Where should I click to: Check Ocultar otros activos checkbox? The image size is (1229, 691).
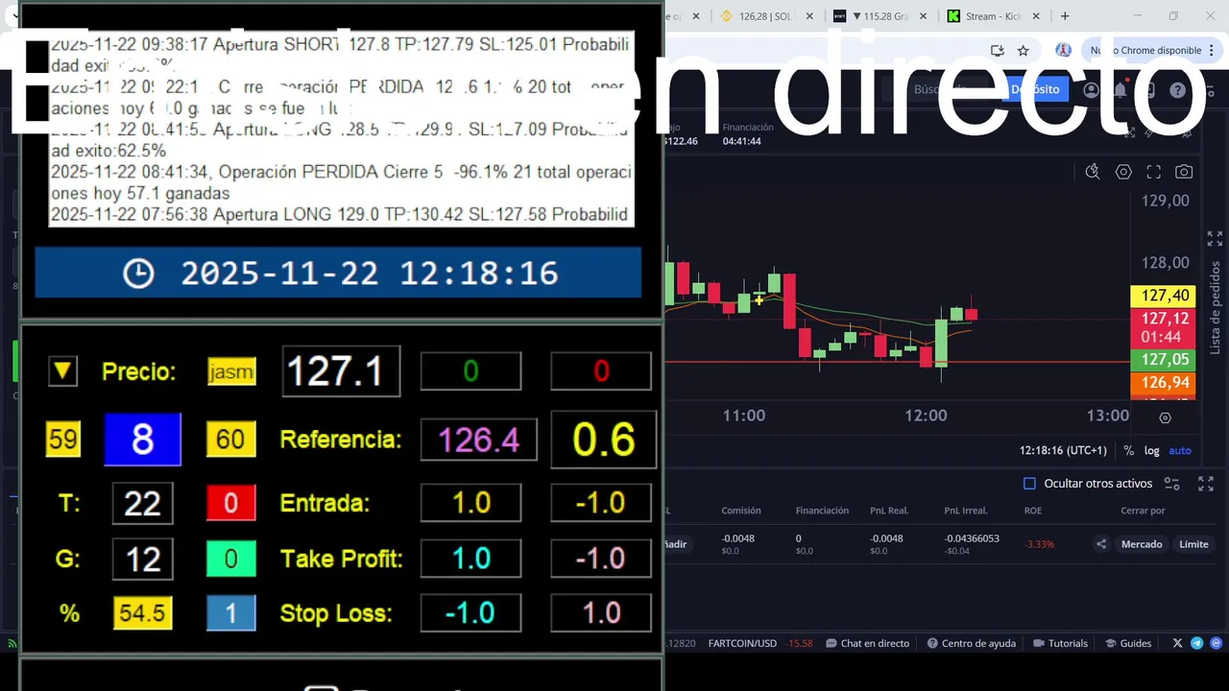point(1029,484)
